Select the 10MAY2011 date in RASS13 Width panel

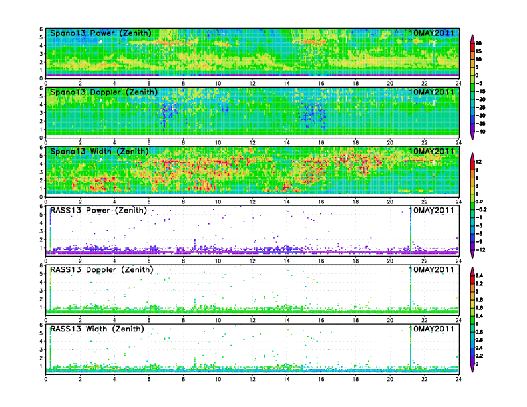431,329
